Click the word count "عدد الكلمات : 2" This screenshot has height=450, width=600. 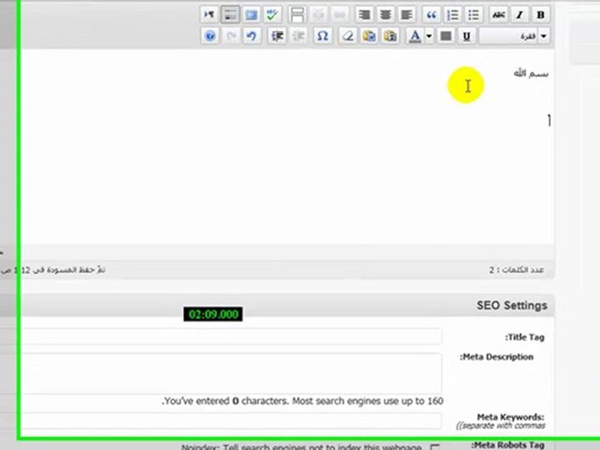pos(516,270)
